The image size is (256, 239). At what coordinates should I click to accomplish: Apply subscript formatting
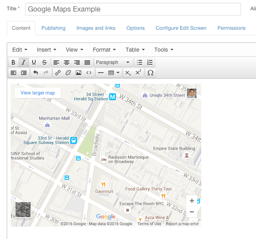coord(128,73)
